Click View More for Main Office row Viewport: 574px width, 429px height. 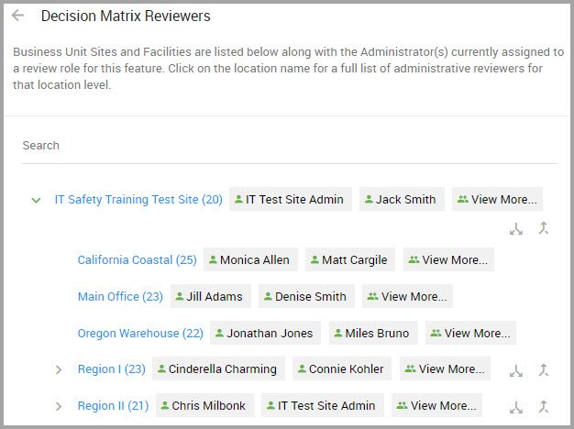[x=407, y=296]
